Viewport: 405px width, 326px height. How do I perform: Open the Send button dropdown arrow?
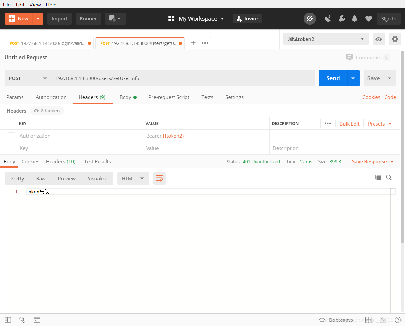(x=353, y=78)
